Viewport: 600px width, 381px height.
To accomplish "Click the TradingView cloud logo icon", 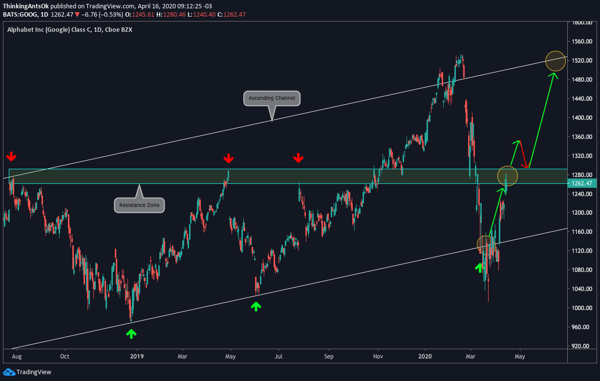I will (x=9, y=372).
